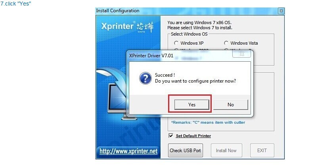The height and width of the screenshot is (166, 312).
Task: Click the Check USB Port button
Action: click(185, 151)
